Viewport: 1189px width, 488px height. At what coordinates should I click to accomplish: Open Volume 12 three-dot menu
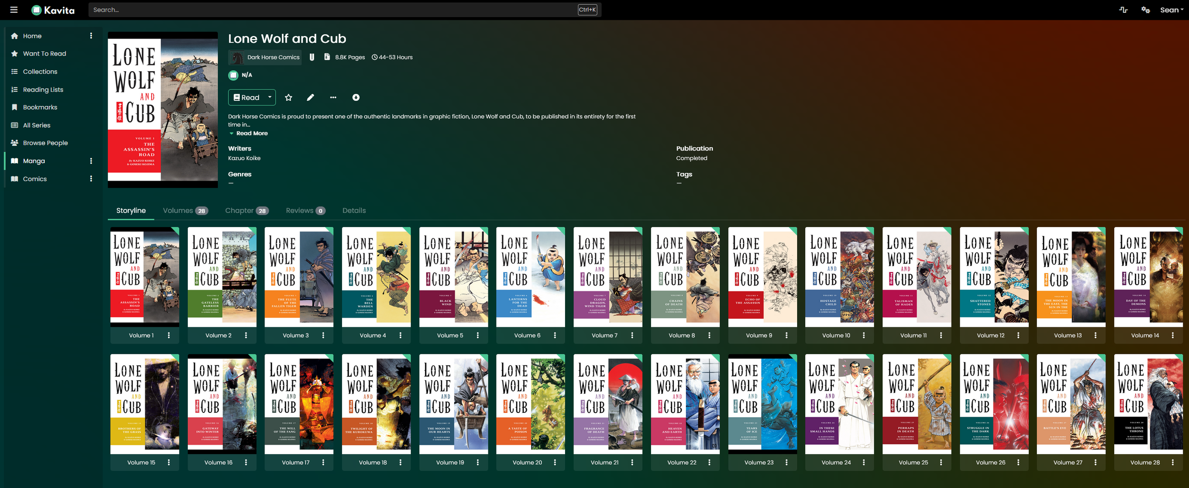[1018, 335]
